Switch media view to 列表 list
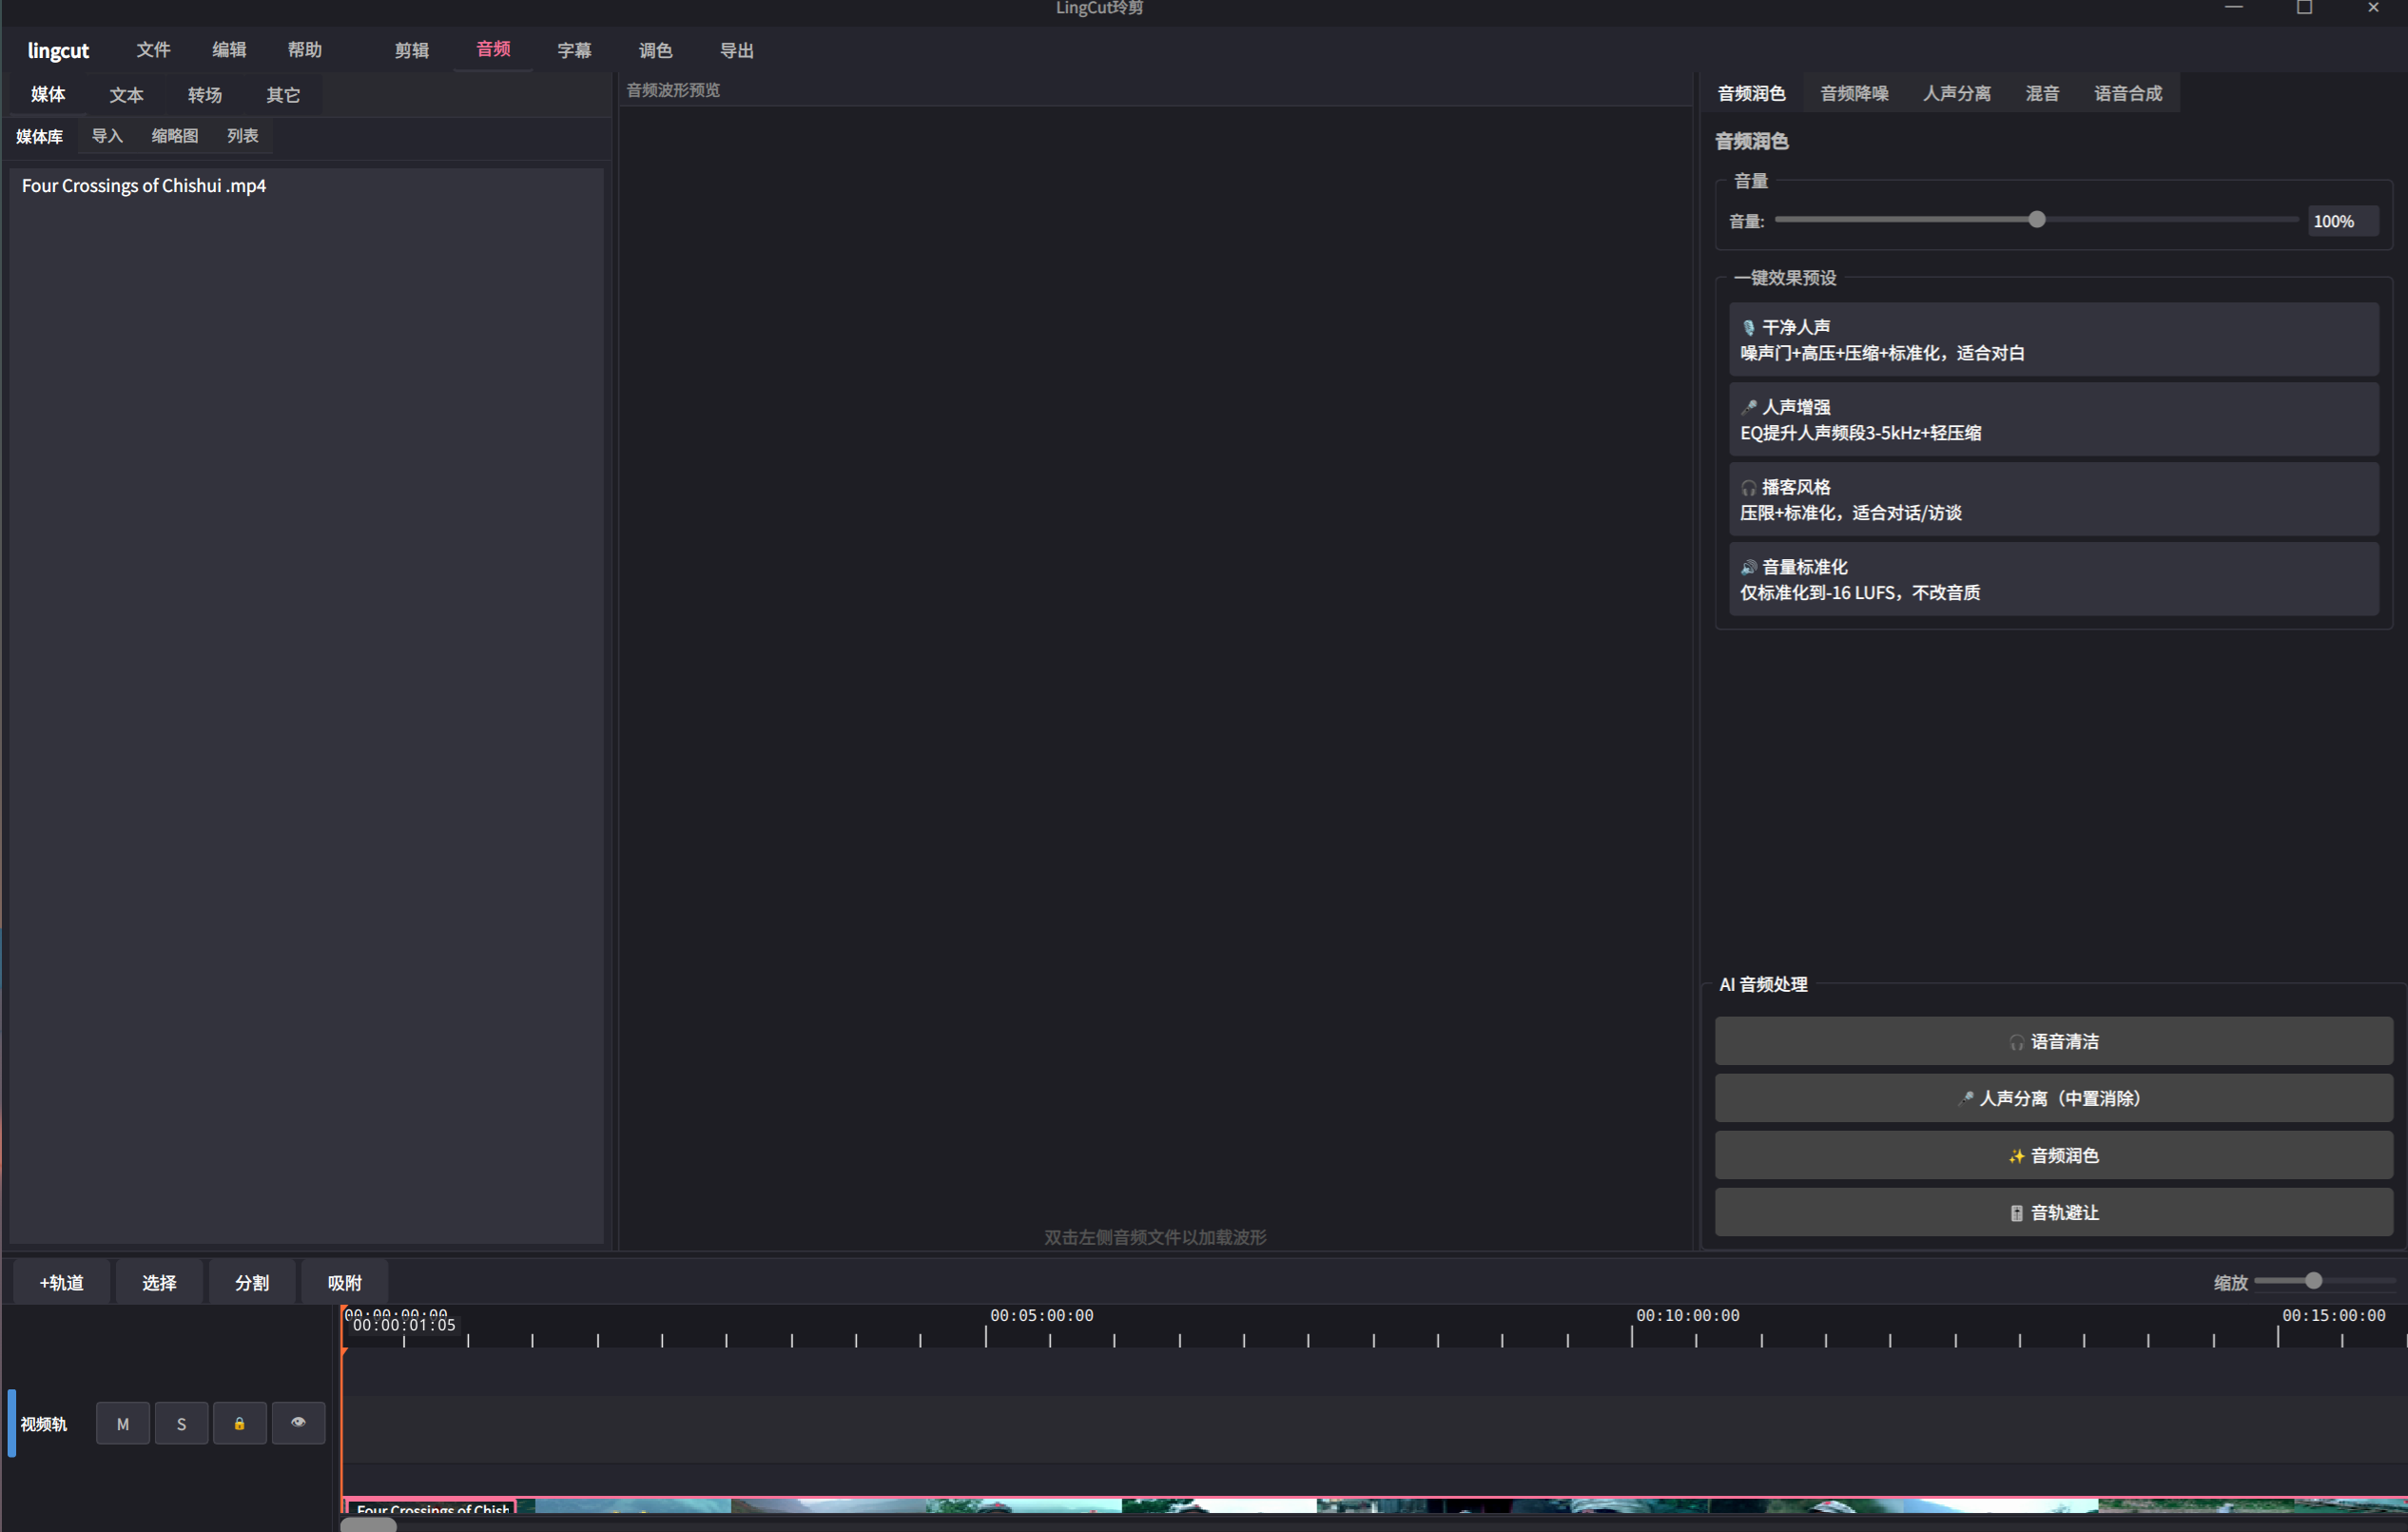 pos(243,136)
